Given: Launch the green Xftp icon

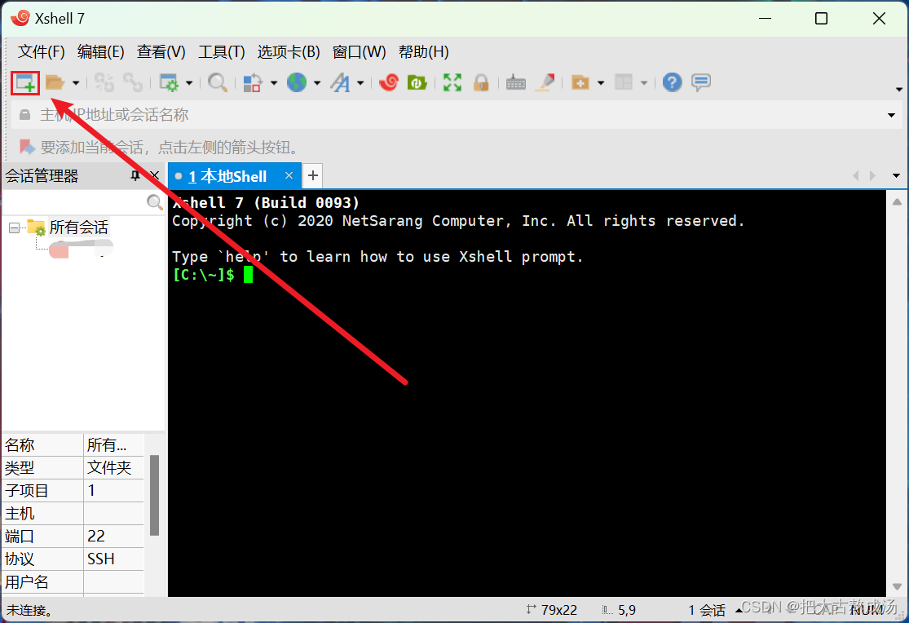Looking at the screenshot, I should [x=417, y=82].
